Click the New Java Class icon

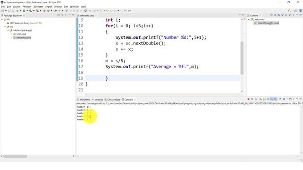[x=48, y=11]
